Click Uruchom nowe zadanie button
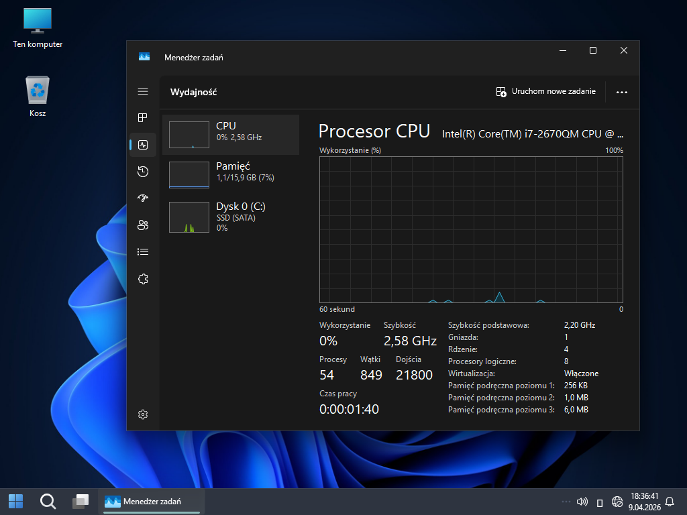Image resolution: width=687 pixels, height=515 pixels. click(x=545, y=92)
